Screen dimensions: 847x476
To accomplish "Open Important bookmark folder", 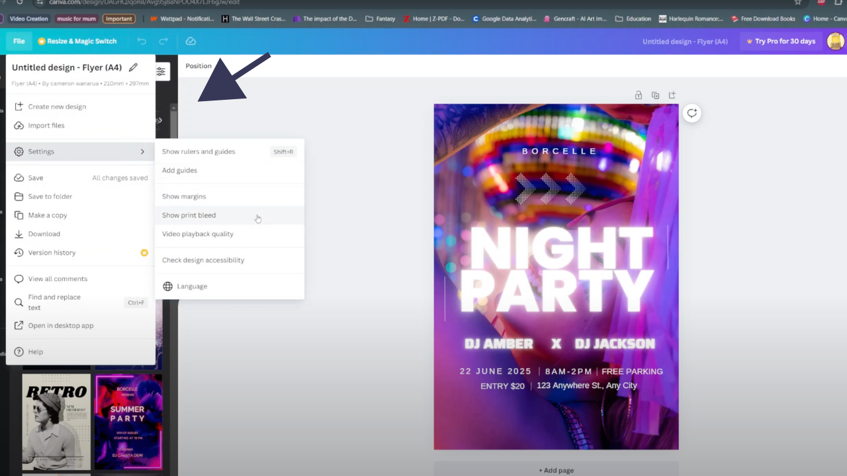I will pyautogui.click(x=119, y=19).
